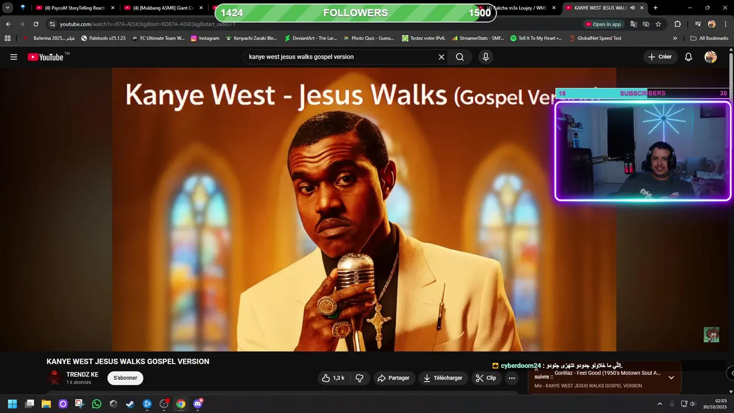Open the YouTube hamburger guide menu
Screen dimensions: 734x413
point(14,57)
